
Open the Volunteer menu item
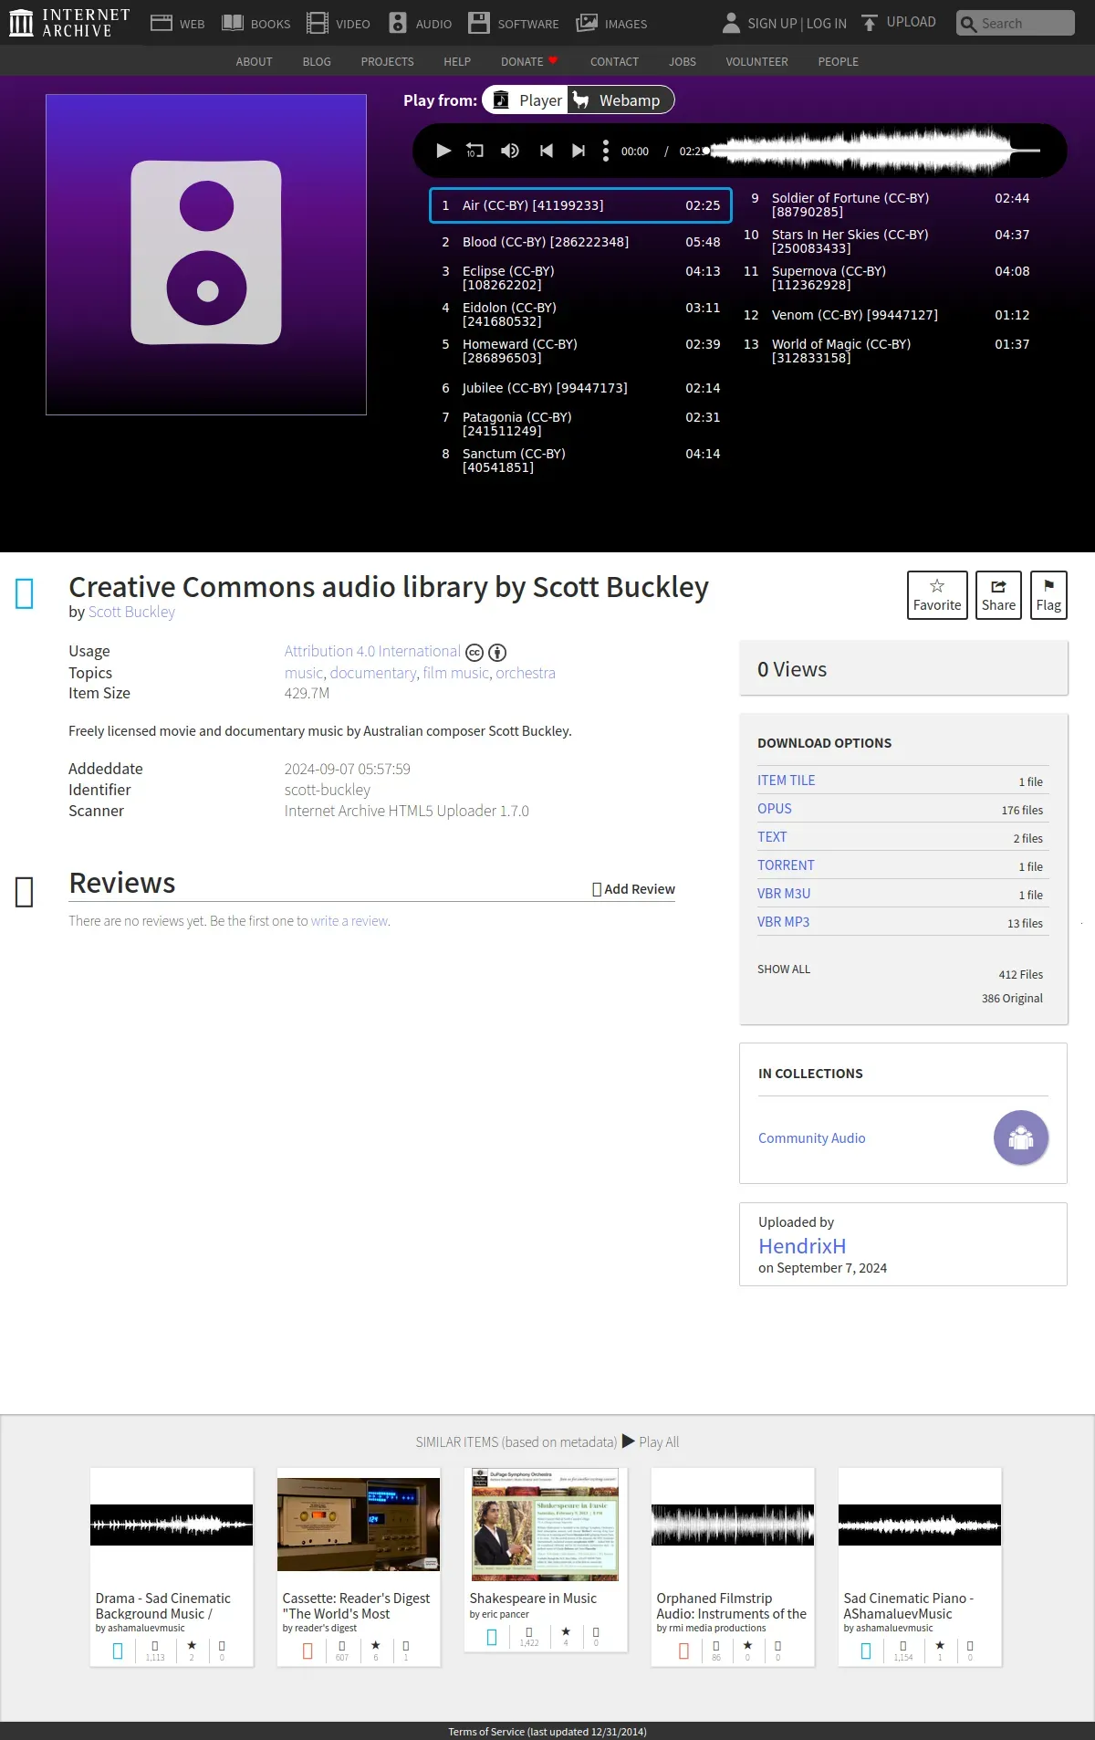tap(756, 62)
